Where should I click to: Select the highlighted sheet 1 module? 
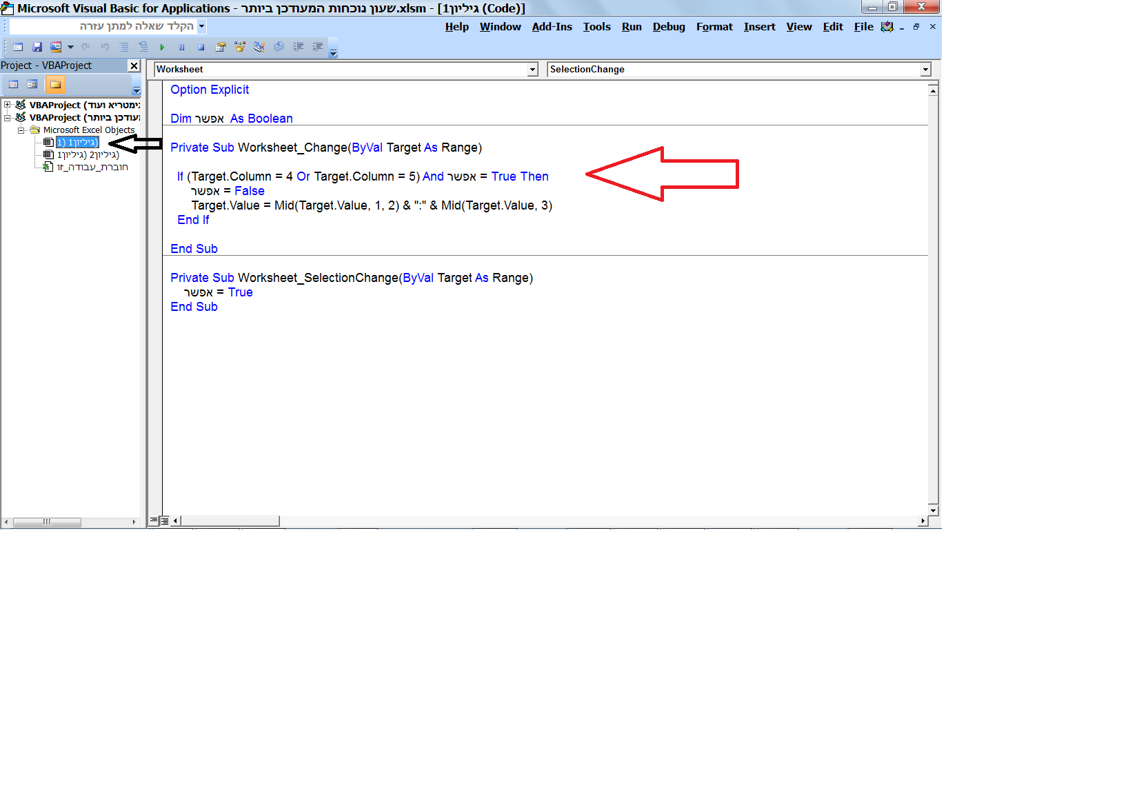[x=77, y=142]
